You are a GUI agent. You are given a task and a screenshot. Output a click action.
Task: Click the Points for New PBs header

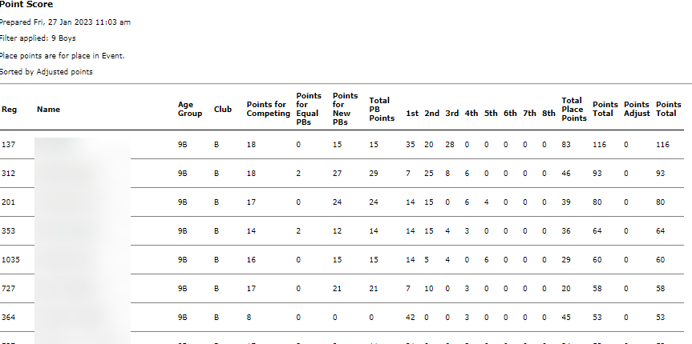point(345,110)
